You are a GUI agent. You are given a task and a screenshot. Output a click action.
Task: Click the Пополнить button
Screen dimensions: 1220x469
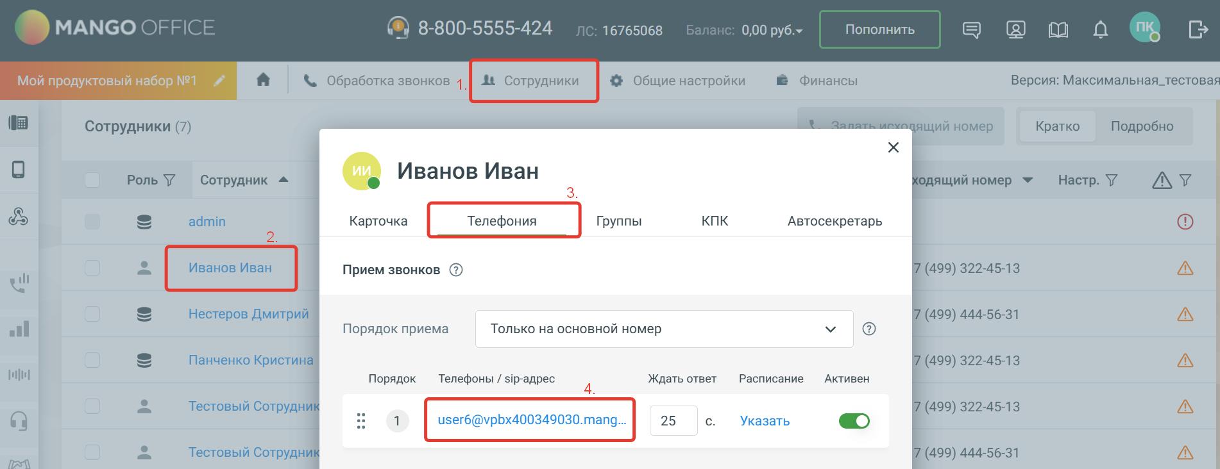(x=879, y=29)
